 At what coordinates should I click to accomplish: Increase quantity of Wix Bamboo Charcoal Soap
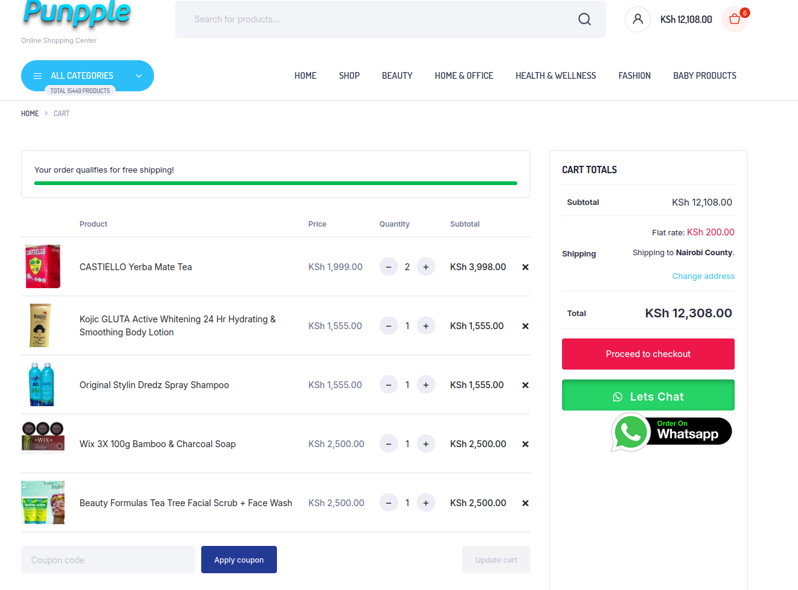(x=426, y=444)
